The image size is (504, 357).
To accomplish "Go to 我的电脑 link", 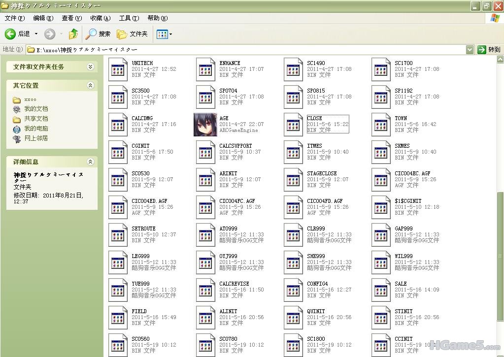I will coord(36,129).
